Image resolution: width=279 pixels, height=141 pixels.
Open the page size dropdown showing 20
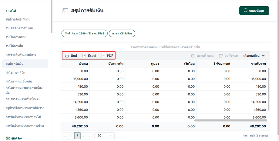[105, 136]
